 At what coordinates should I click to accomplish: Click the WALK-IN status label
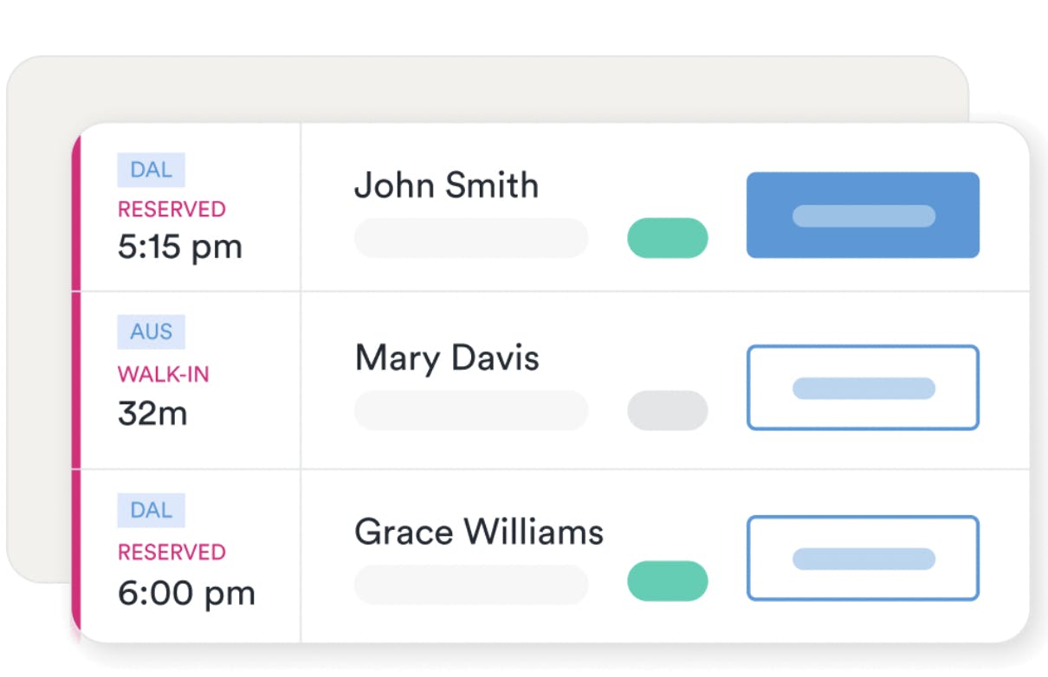[164, 375]
